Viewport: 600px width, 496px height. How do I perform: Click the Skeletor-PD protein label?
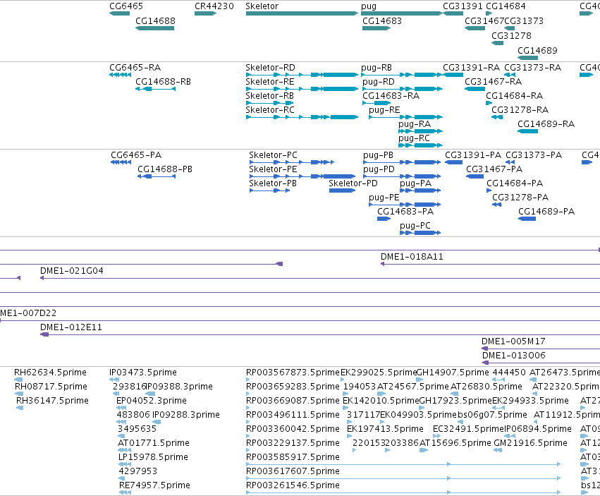(x=353, y=183)
